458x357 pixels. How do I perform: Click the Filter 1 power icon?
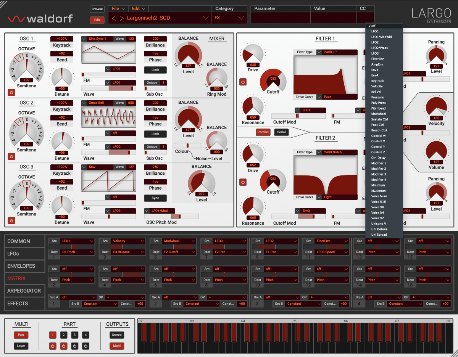243,82
